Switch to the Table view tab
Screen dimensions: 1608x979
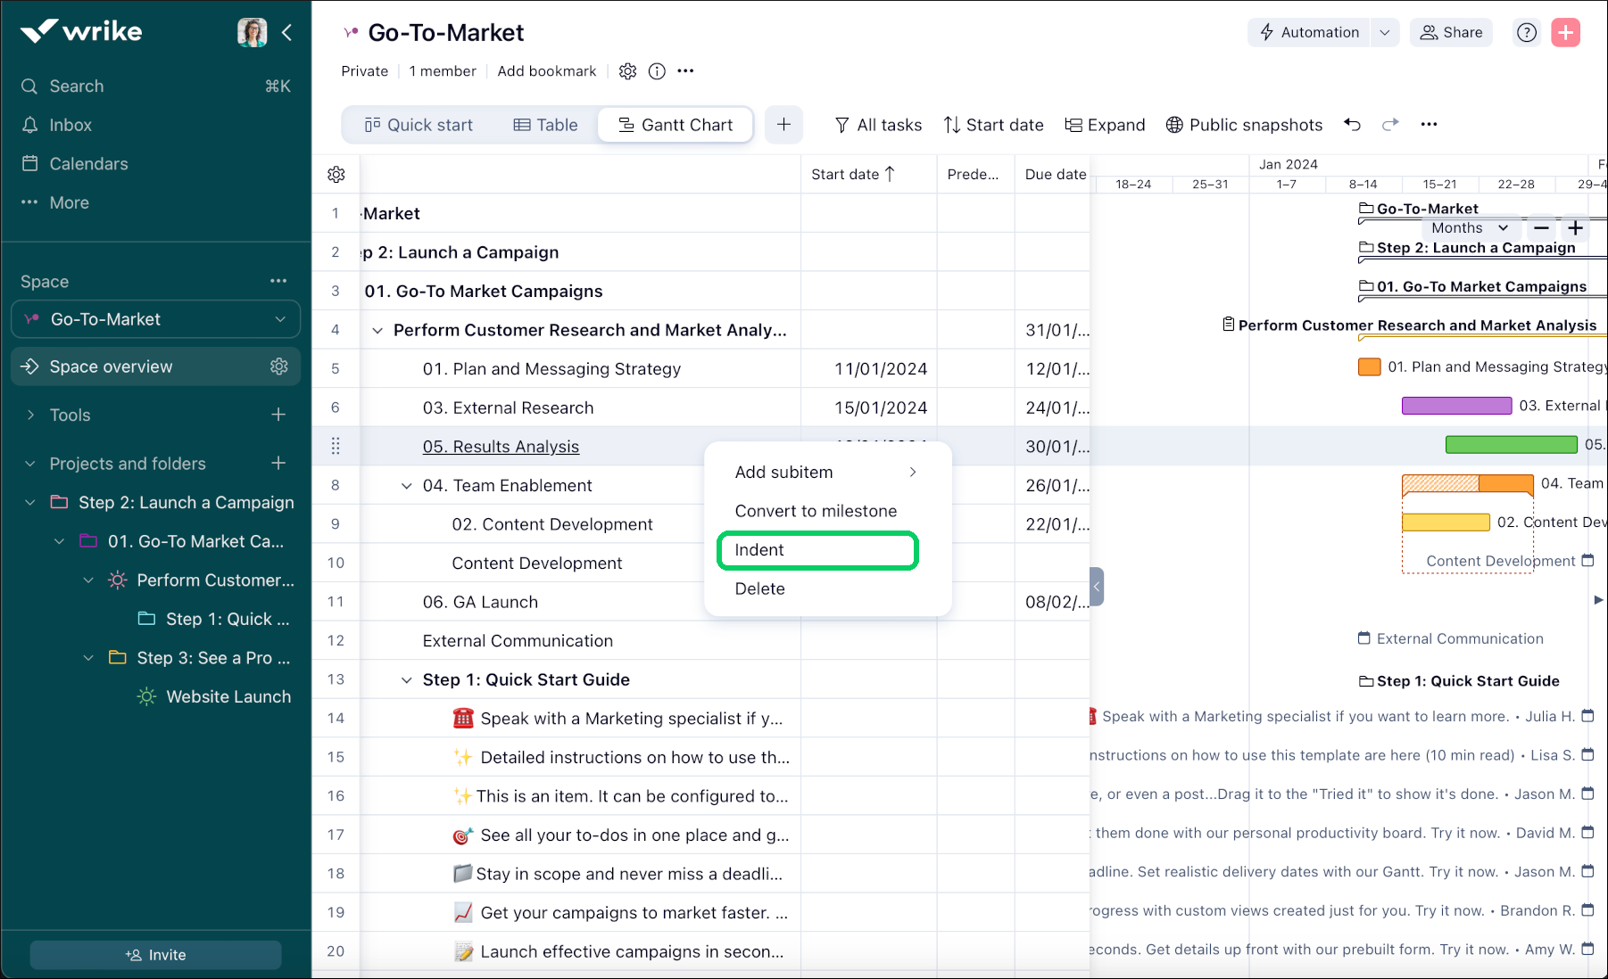[x=546, y=125]
